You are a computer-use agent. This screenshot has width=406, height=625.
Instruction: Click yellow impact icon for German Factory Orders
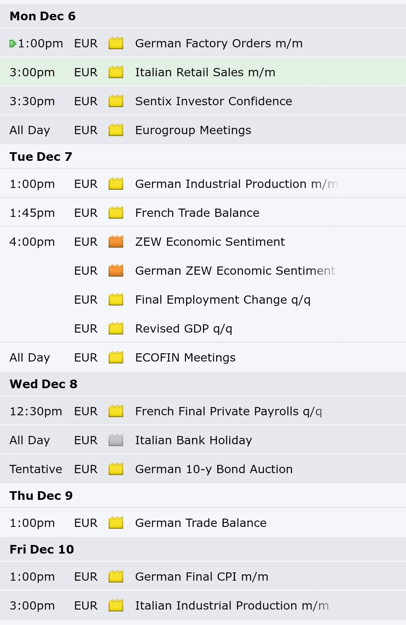[x=116, y=43]
